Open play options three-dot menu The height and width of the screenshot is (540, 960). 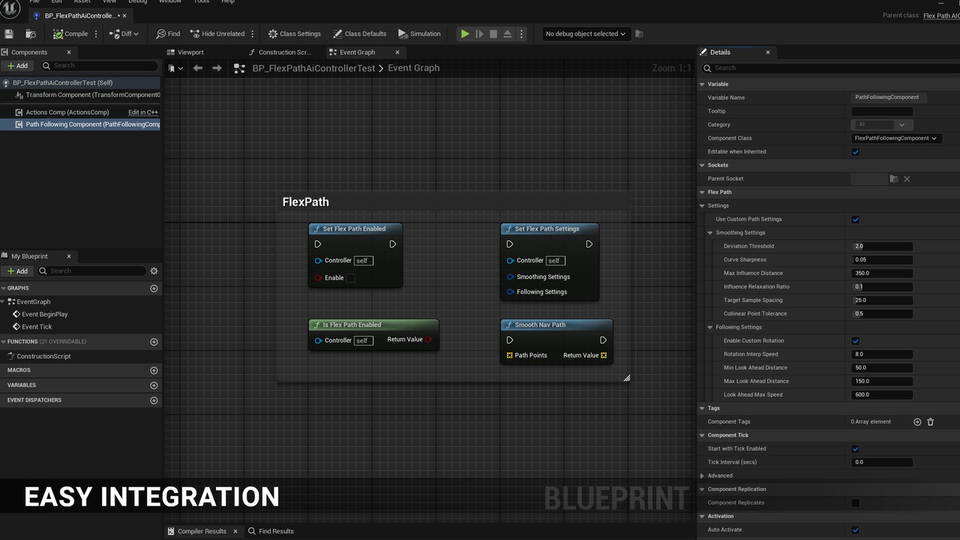(x=521, y=34)
